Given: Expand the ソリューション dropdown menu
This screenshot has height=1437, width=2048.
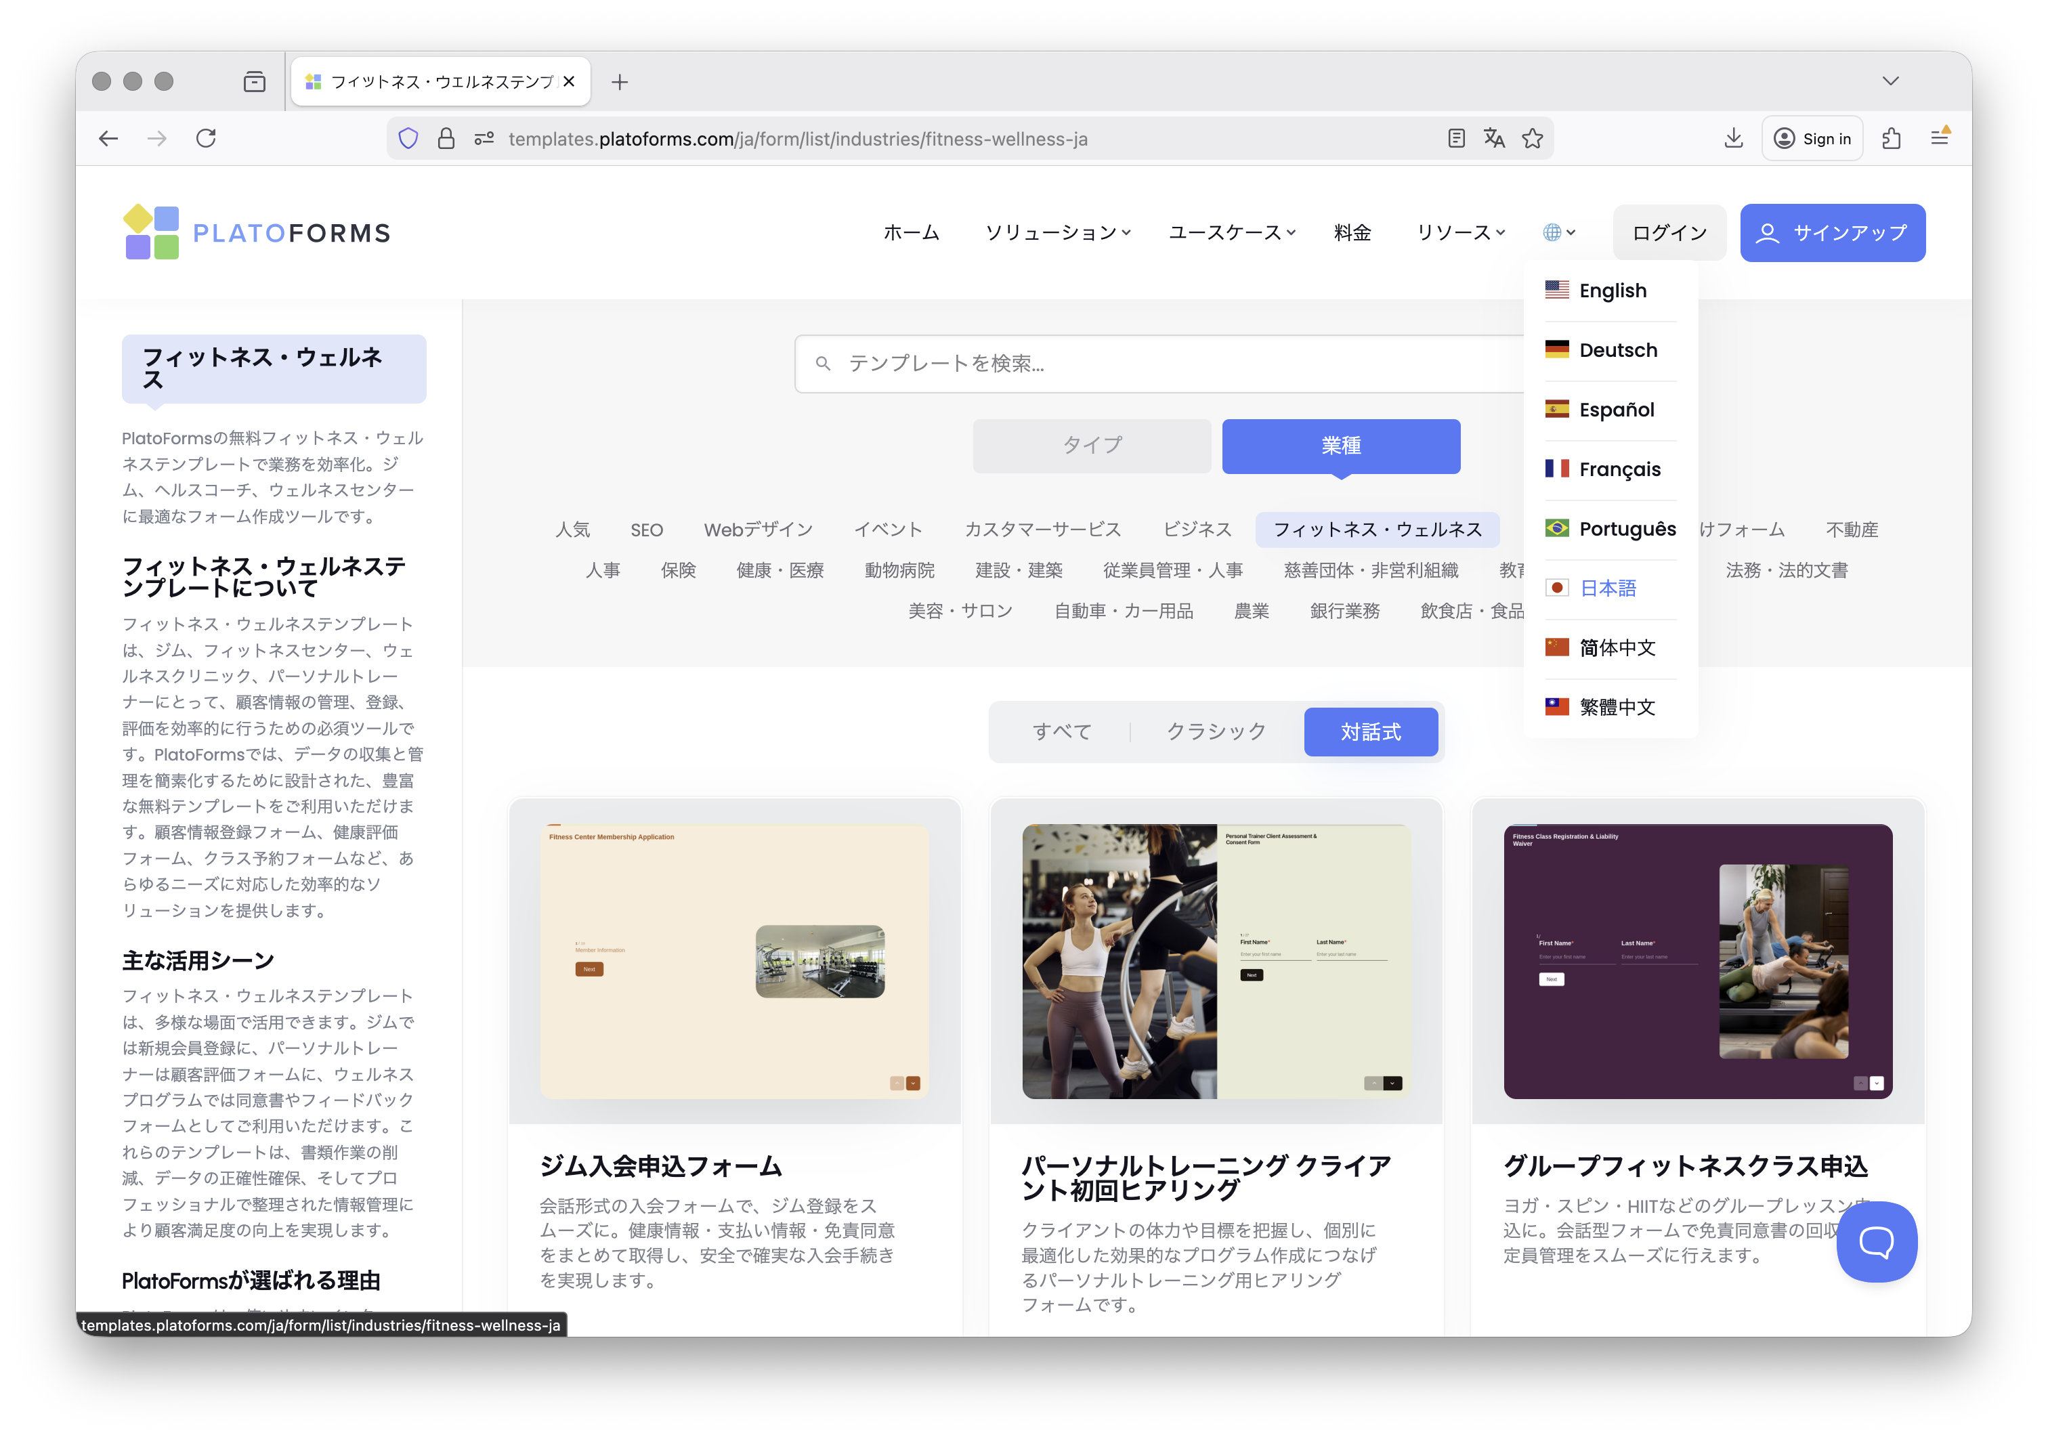Looking at the screenshot, I should (1057, 233).
